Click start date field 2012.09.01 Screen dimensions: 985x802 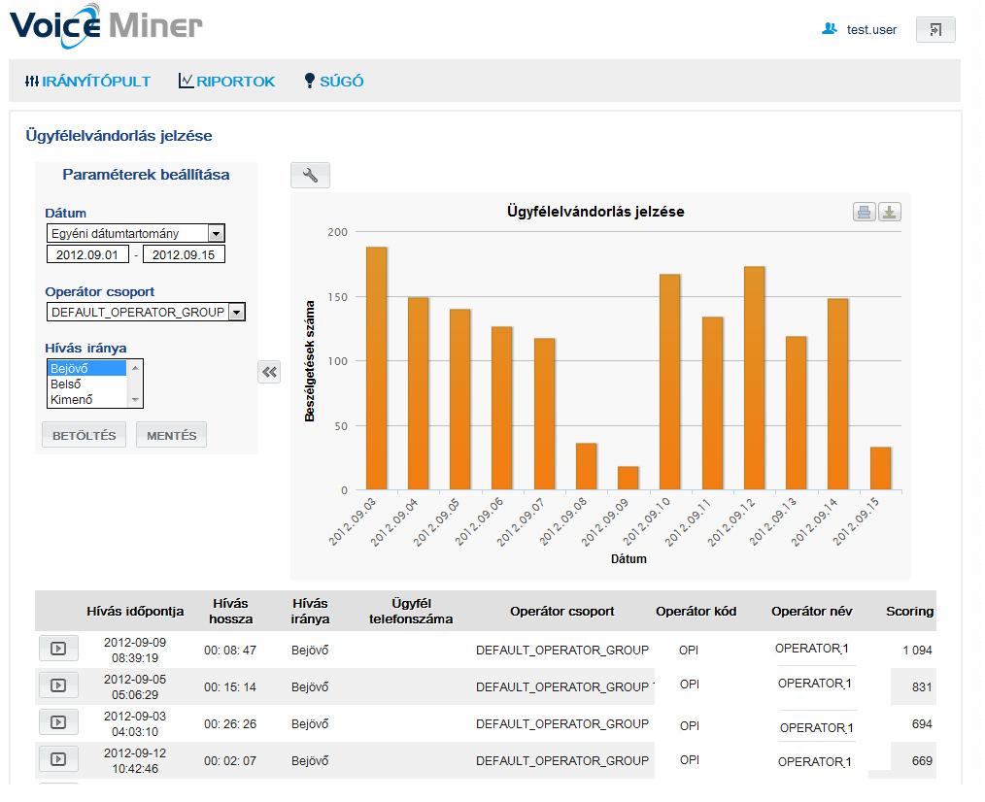tap(87, 254)
